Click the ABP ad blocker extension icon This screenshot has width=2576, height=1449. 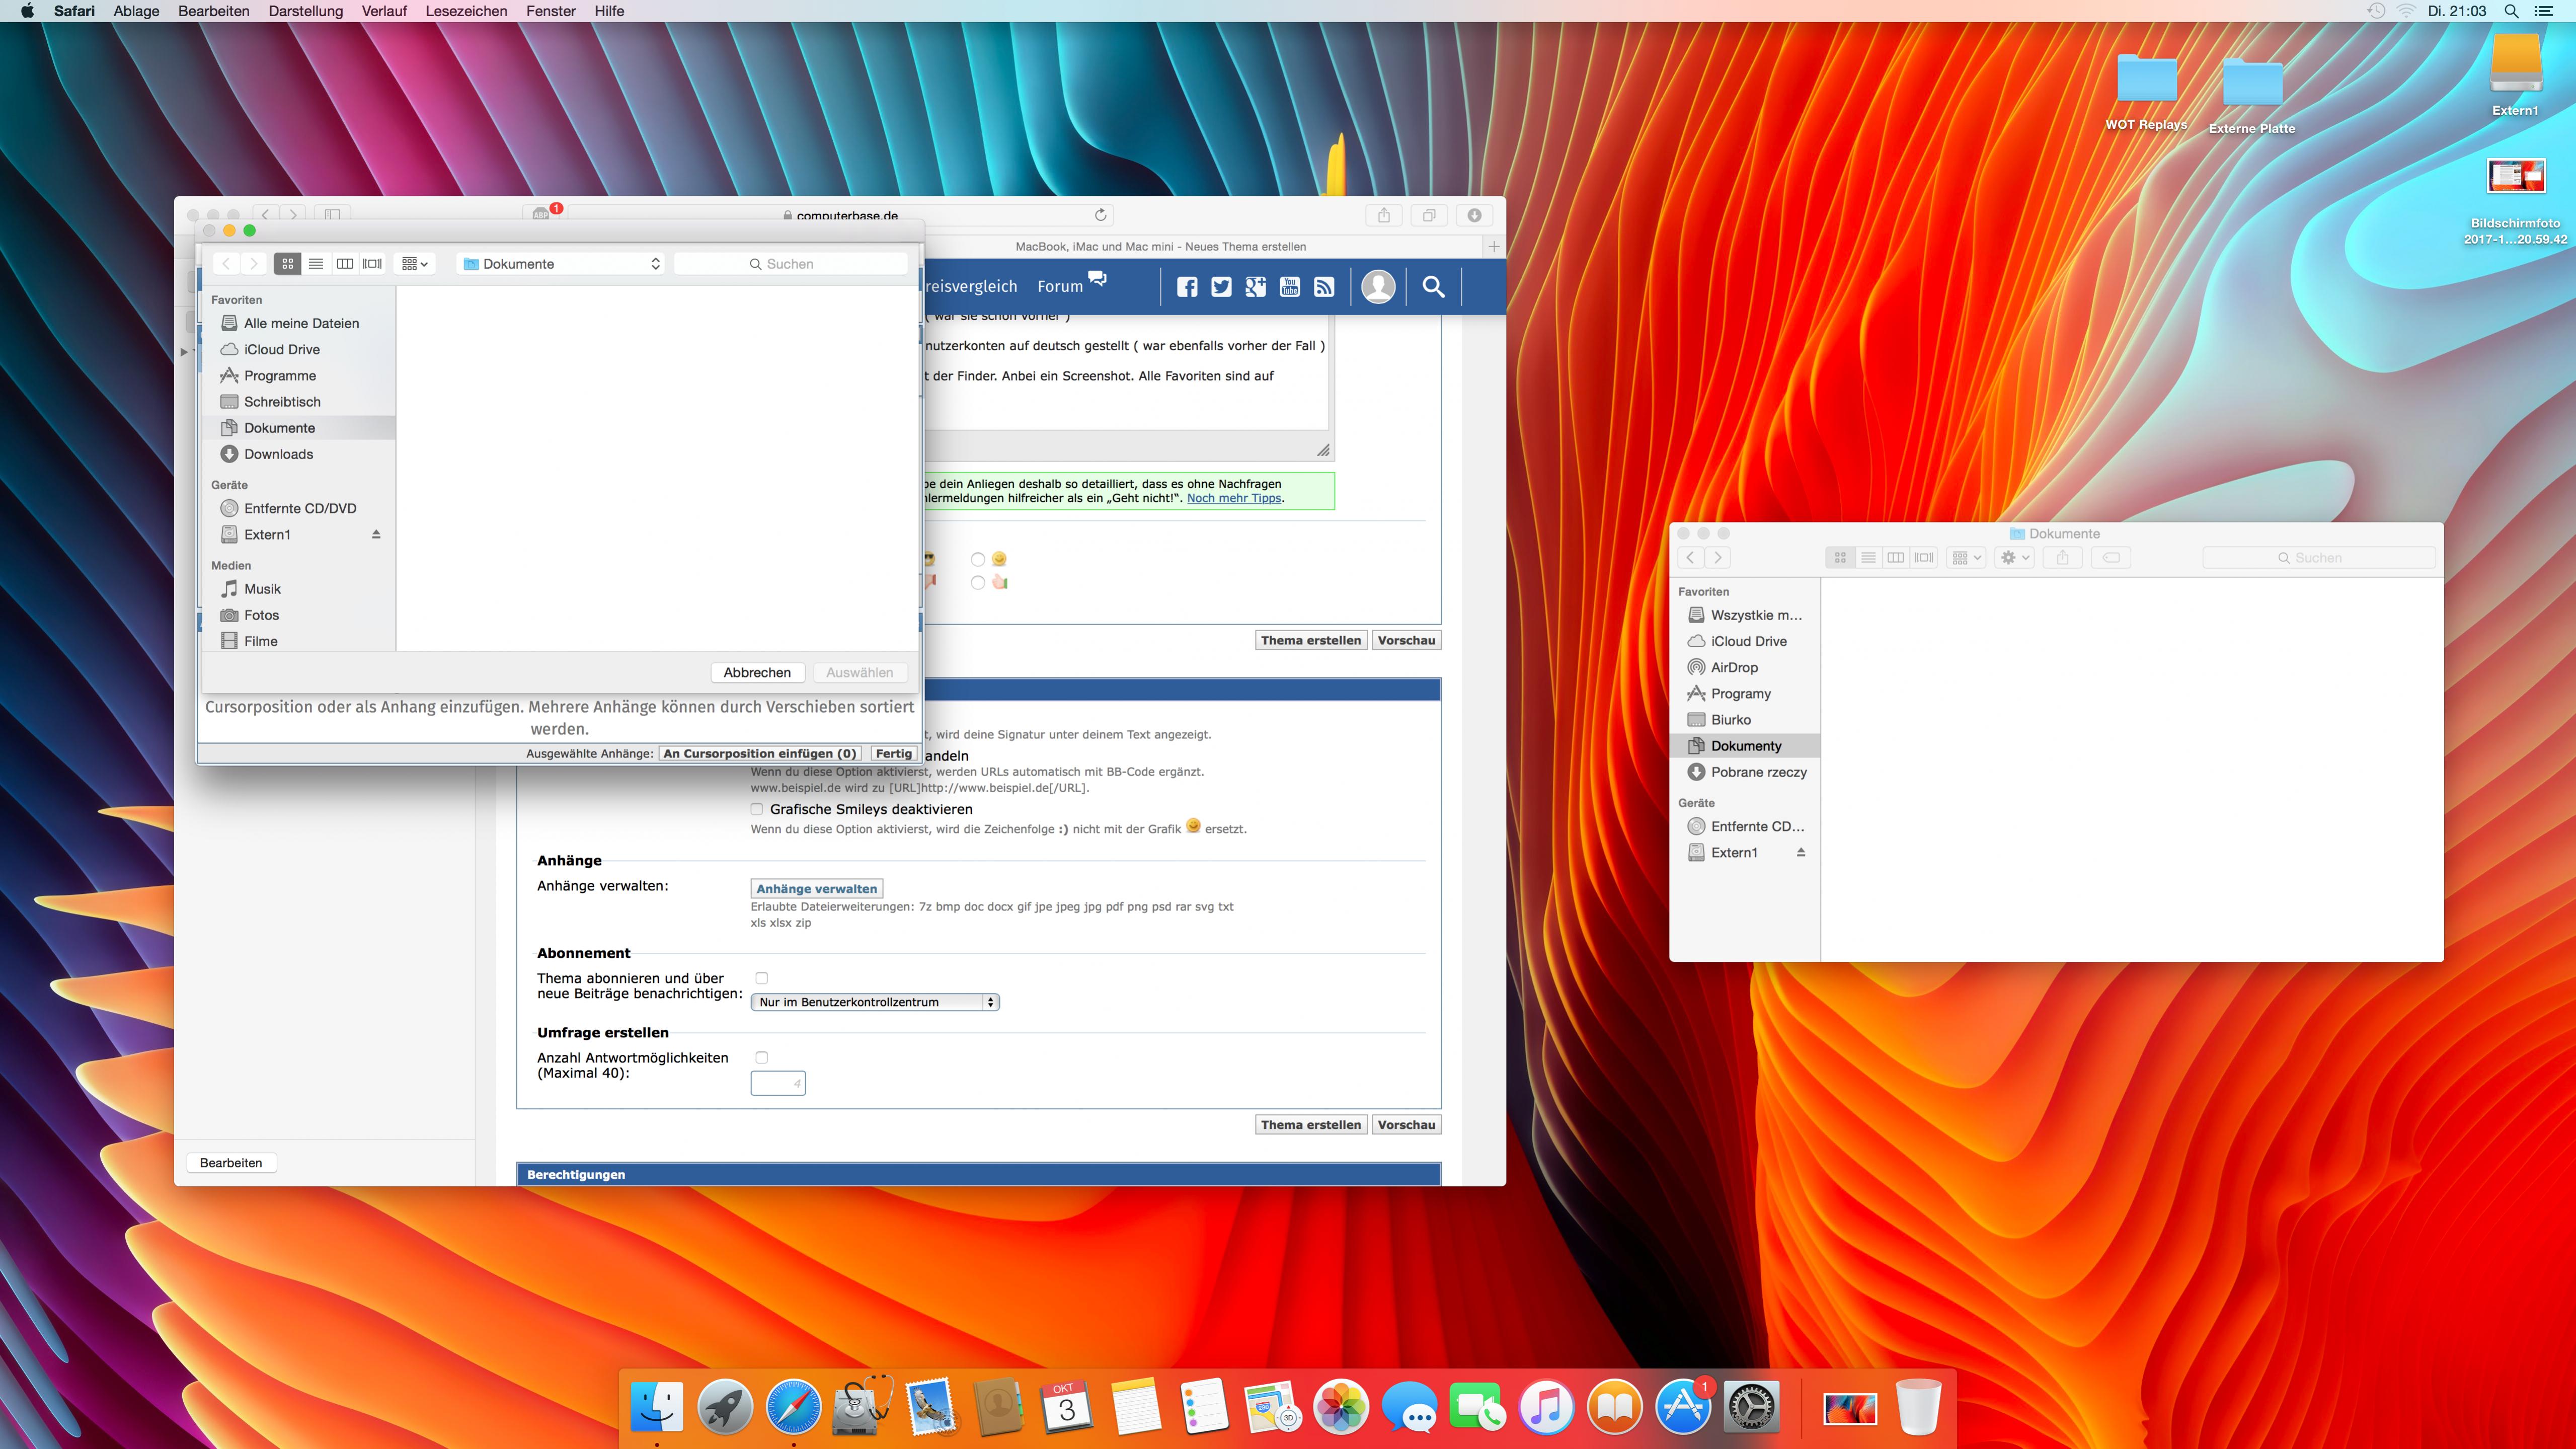click(541, 214)
